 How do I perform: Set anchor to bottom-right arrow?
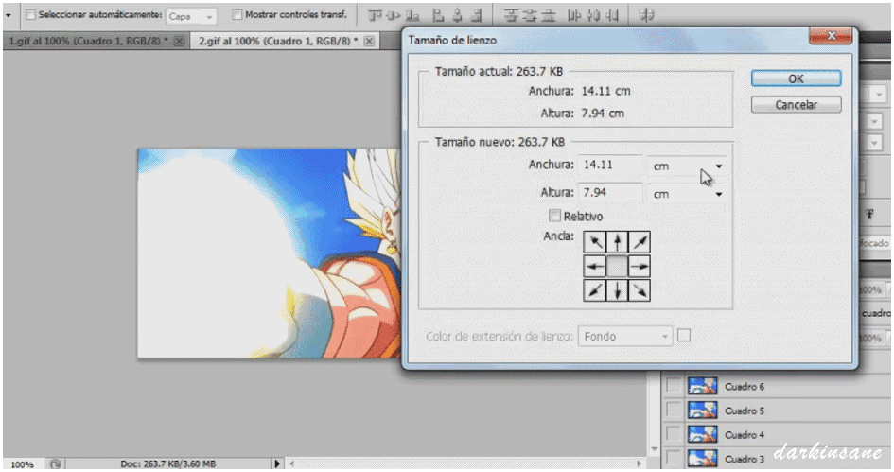[x=640, y=290]
